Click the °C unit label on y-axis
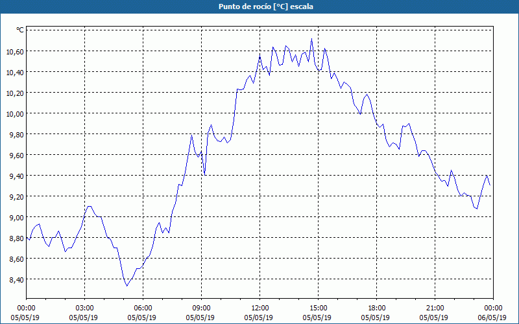The width and height of the screenshot is (519, 324). (20, 30)
